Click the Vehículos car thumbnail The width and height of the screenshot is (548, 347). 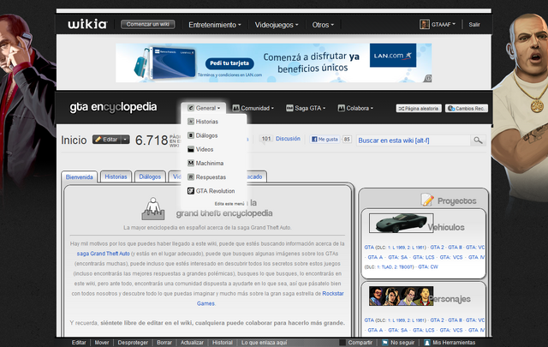(402, 223)
